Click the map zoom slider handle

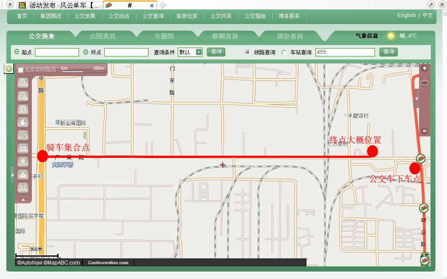(x=424, y=82)
